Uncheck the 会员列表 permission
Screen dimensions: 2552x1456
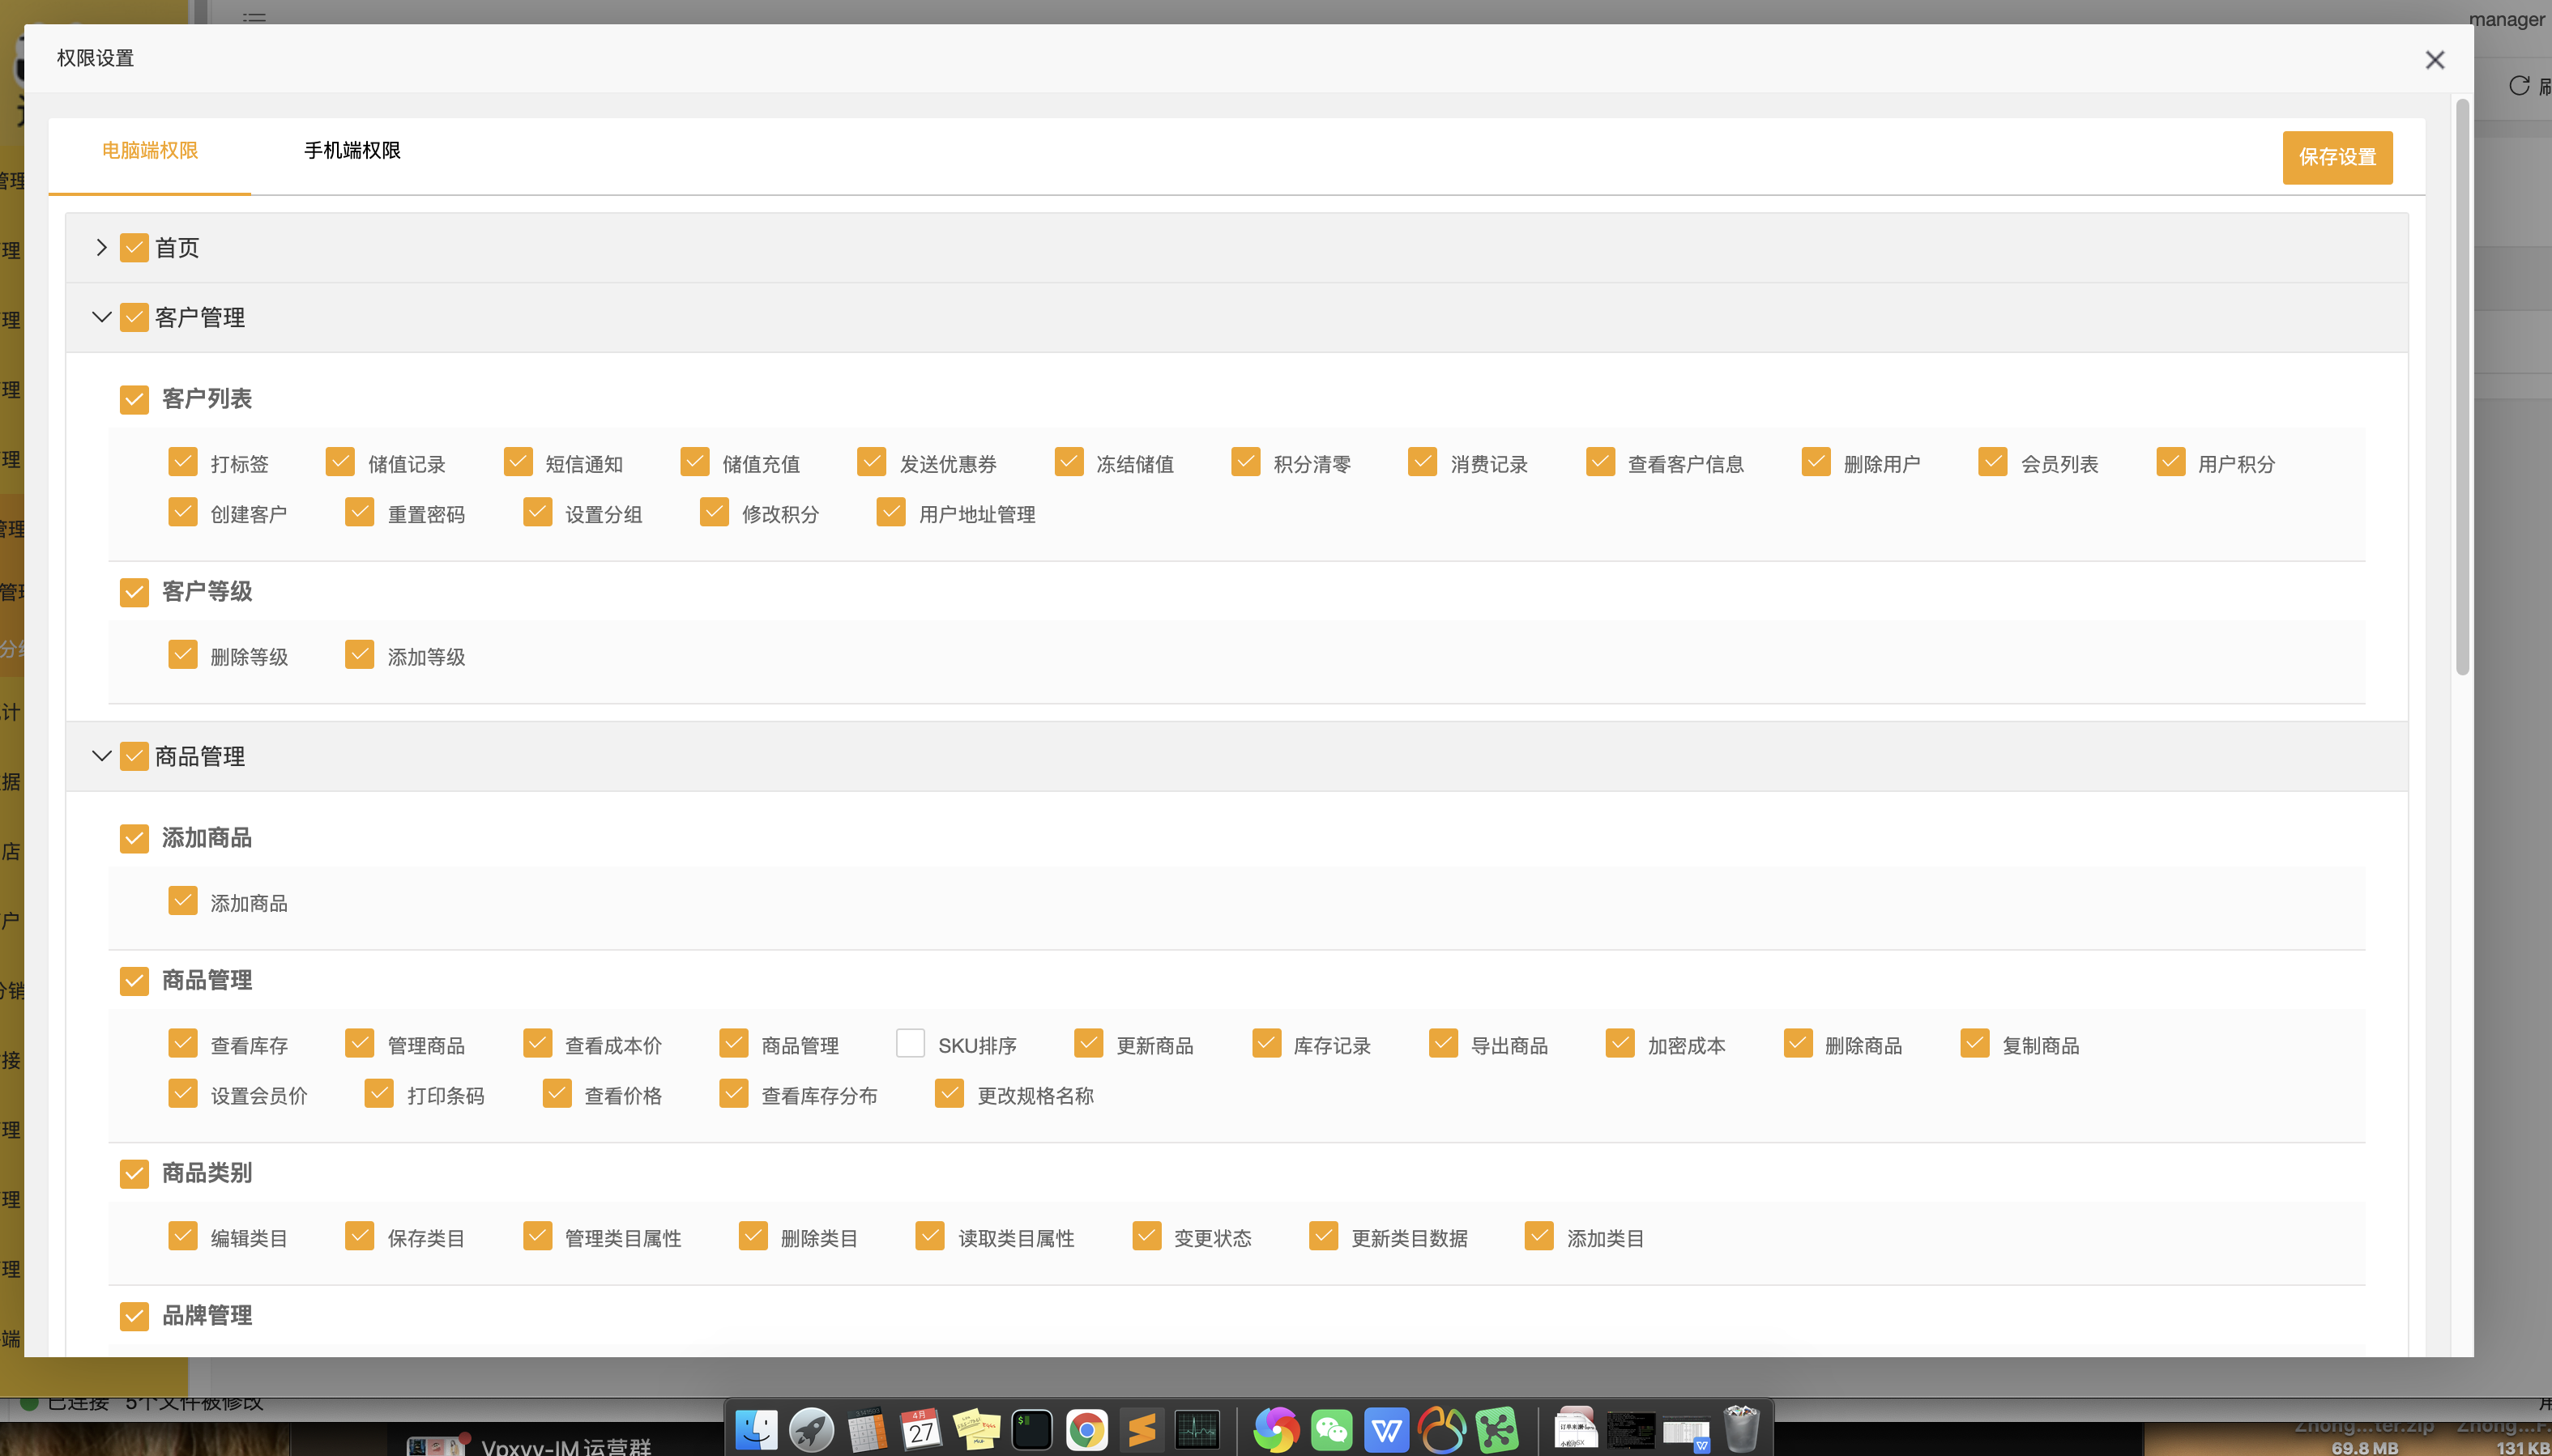1993,462
